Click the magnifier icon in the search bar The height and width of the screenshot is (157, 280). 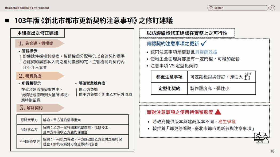pos(211,8)
